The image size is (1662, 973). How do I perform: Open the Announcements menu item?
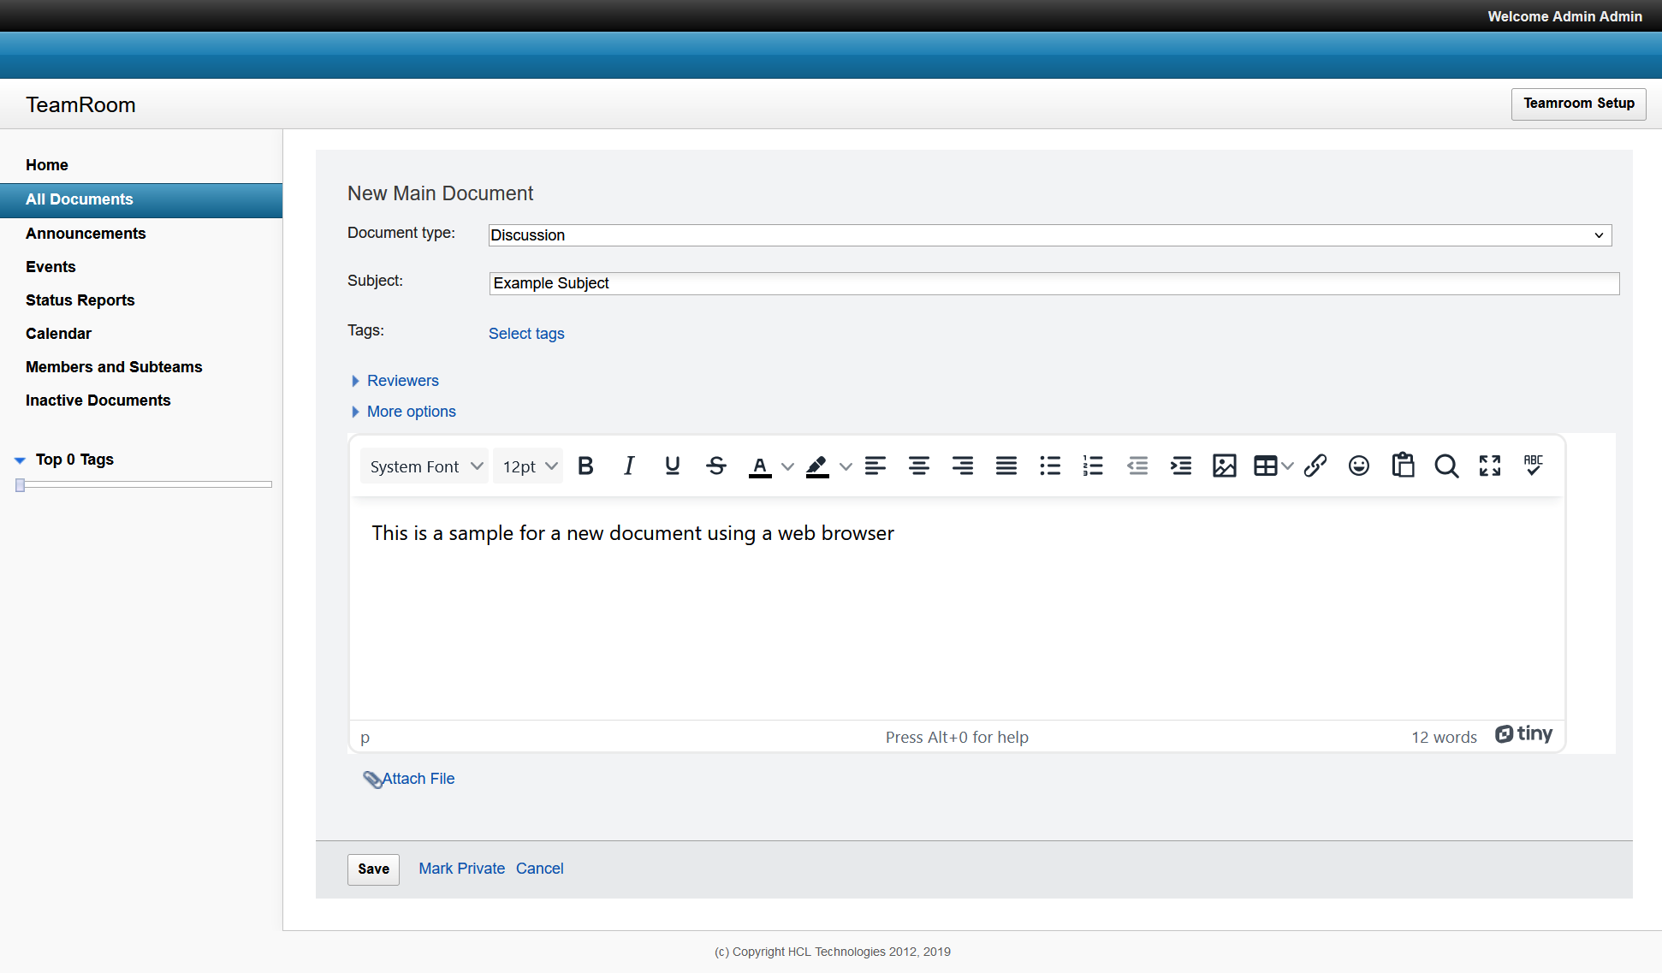(86, 233)
